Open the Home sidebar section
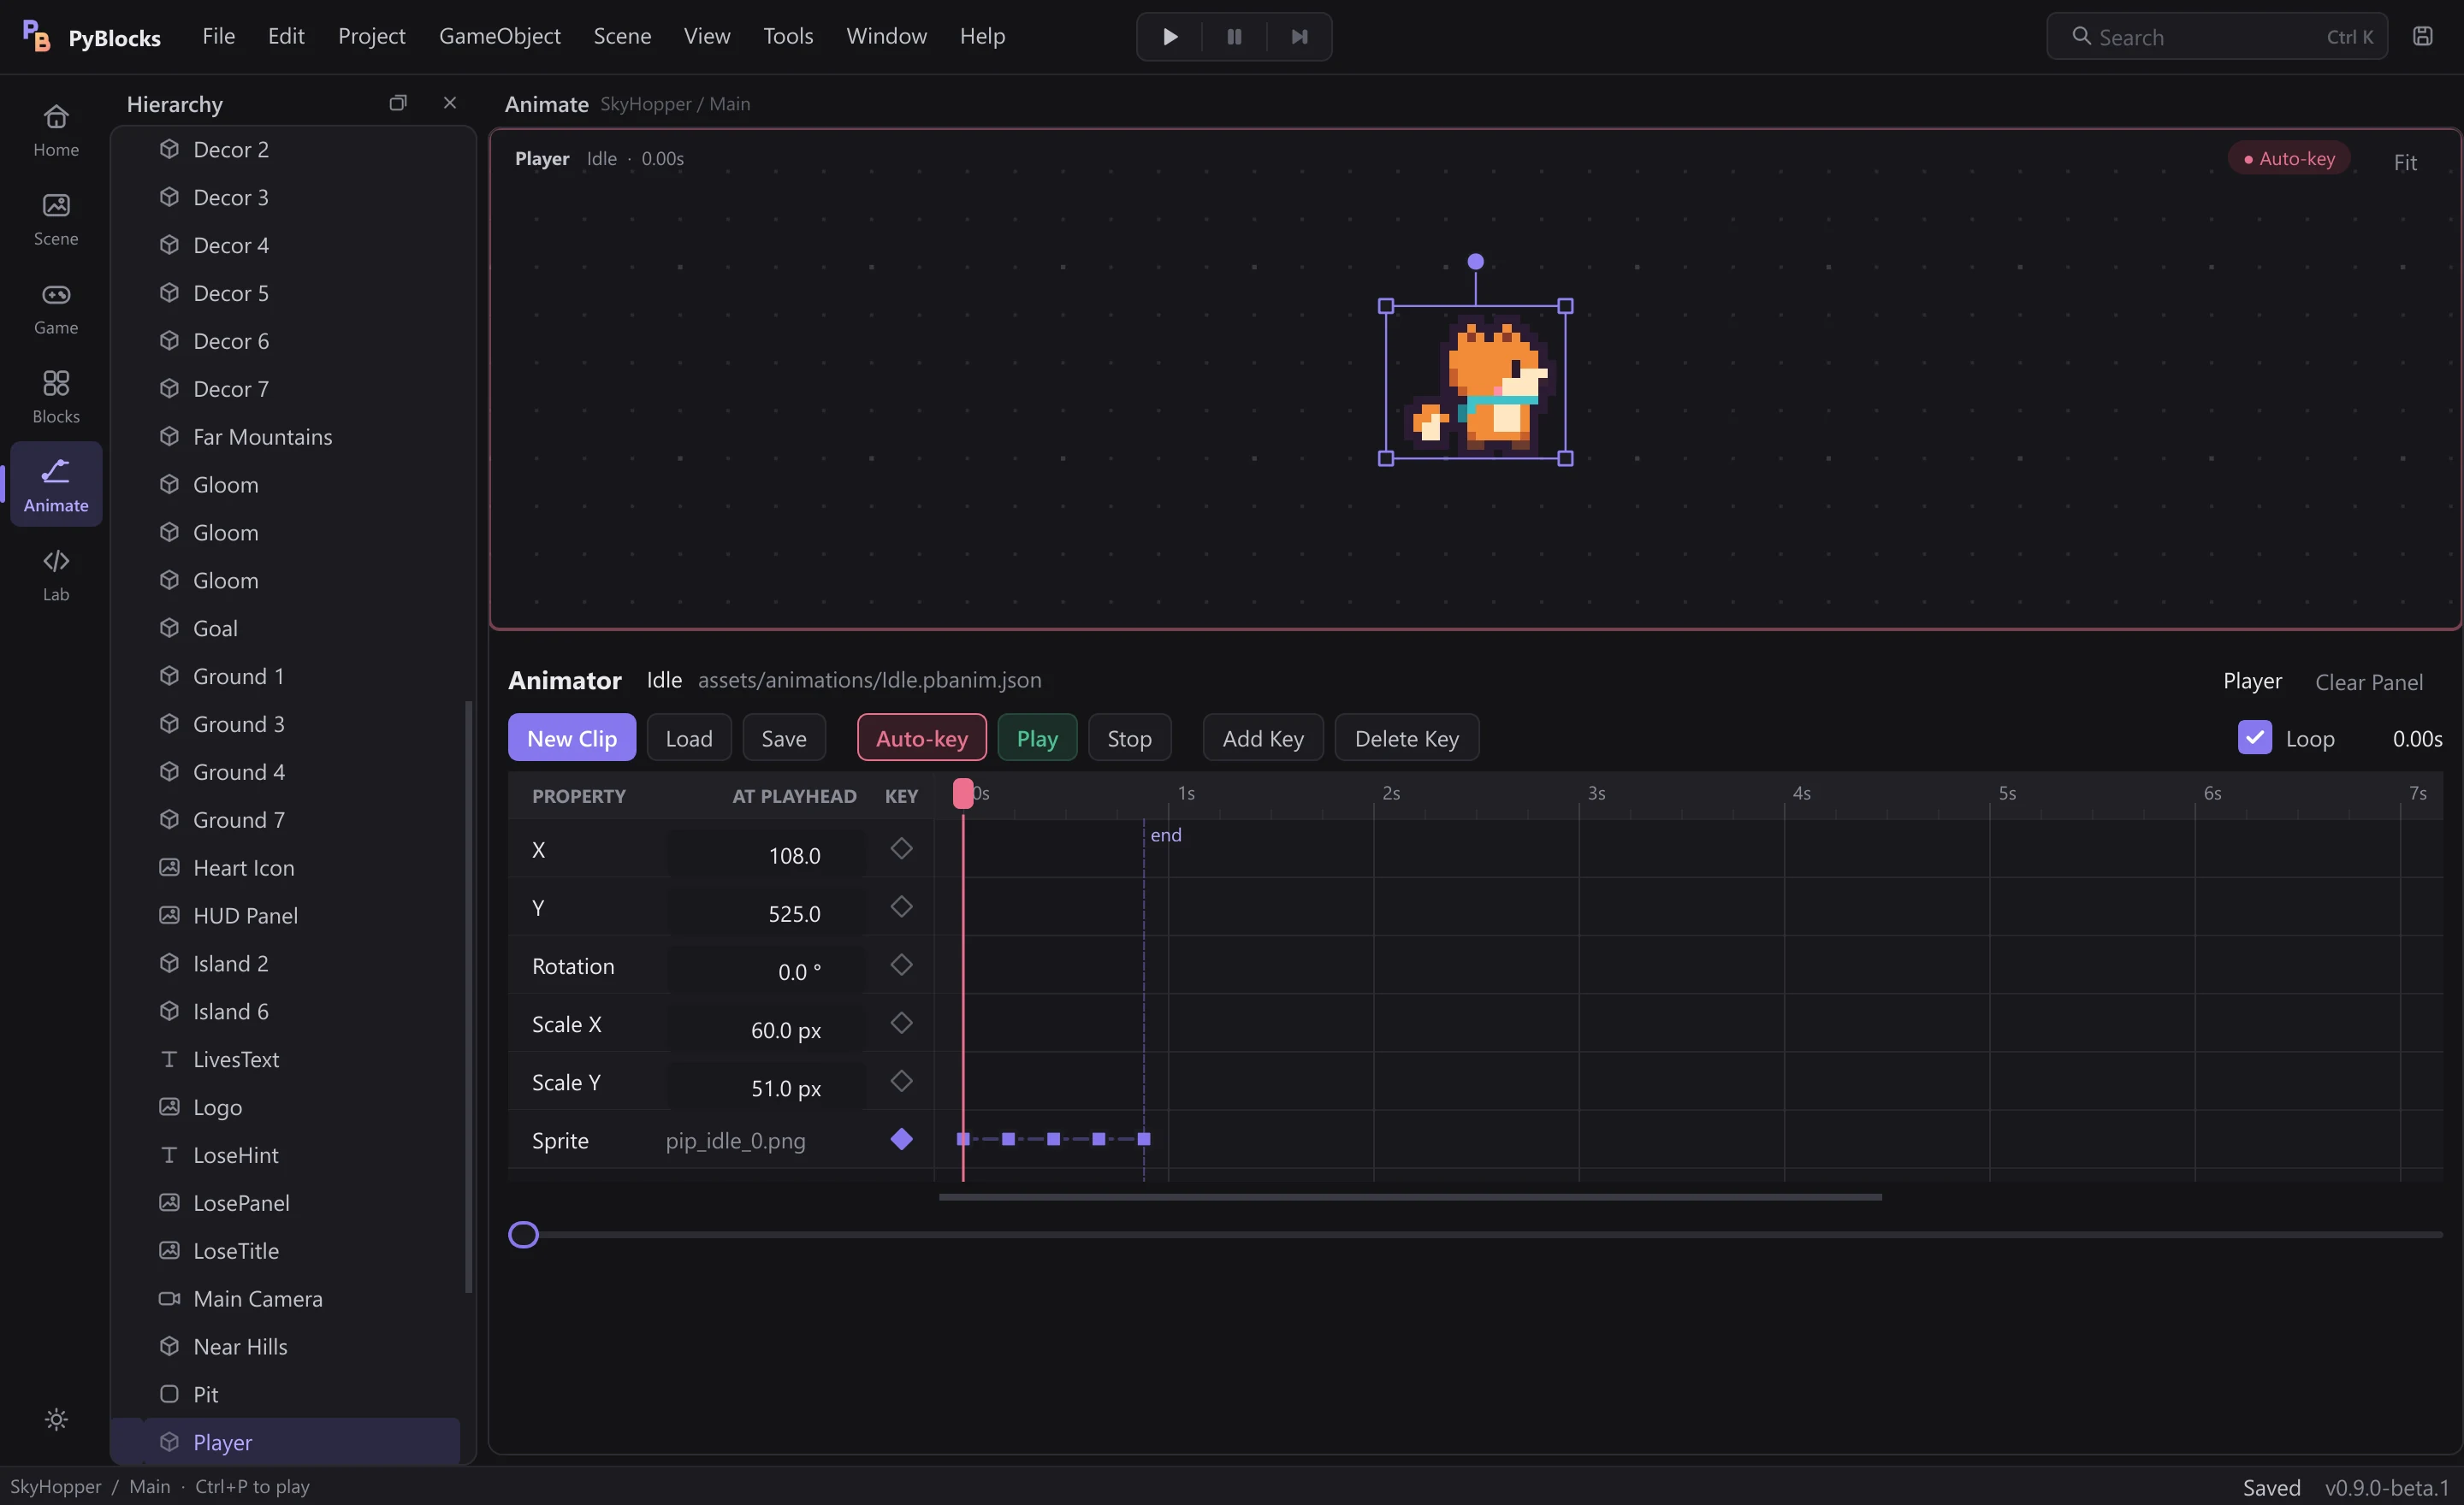This screenshot has height=1505, width=2464. coord(56,131)
